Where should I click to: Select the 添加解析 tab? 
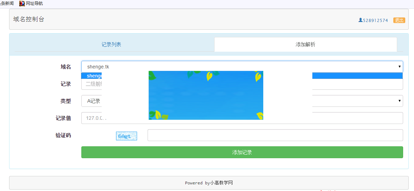tap(305, 44)
